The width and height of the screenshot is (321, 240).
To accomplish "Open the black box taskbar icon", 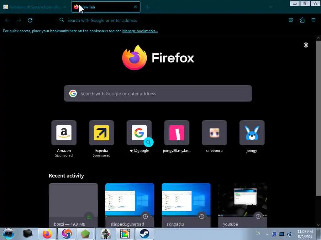I will 28,234.
